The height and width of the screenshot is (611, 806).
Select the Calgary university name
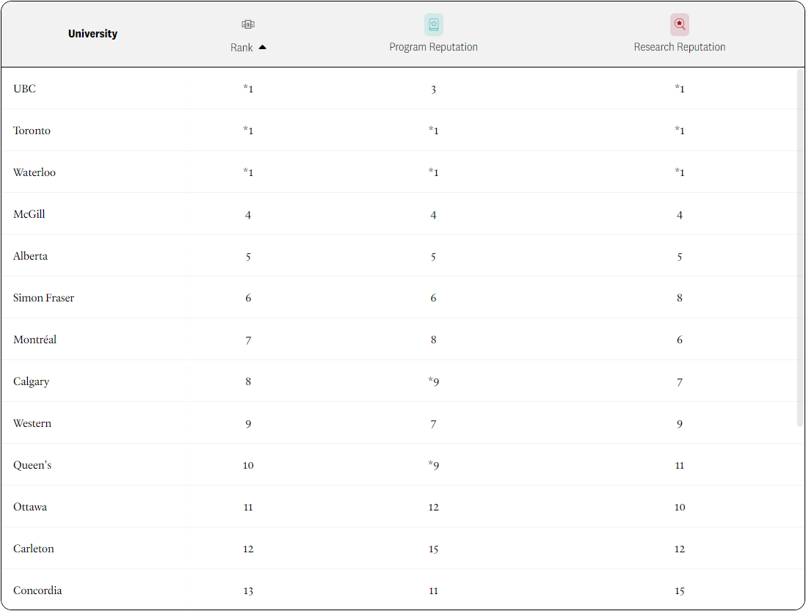(x=32, y=381)
